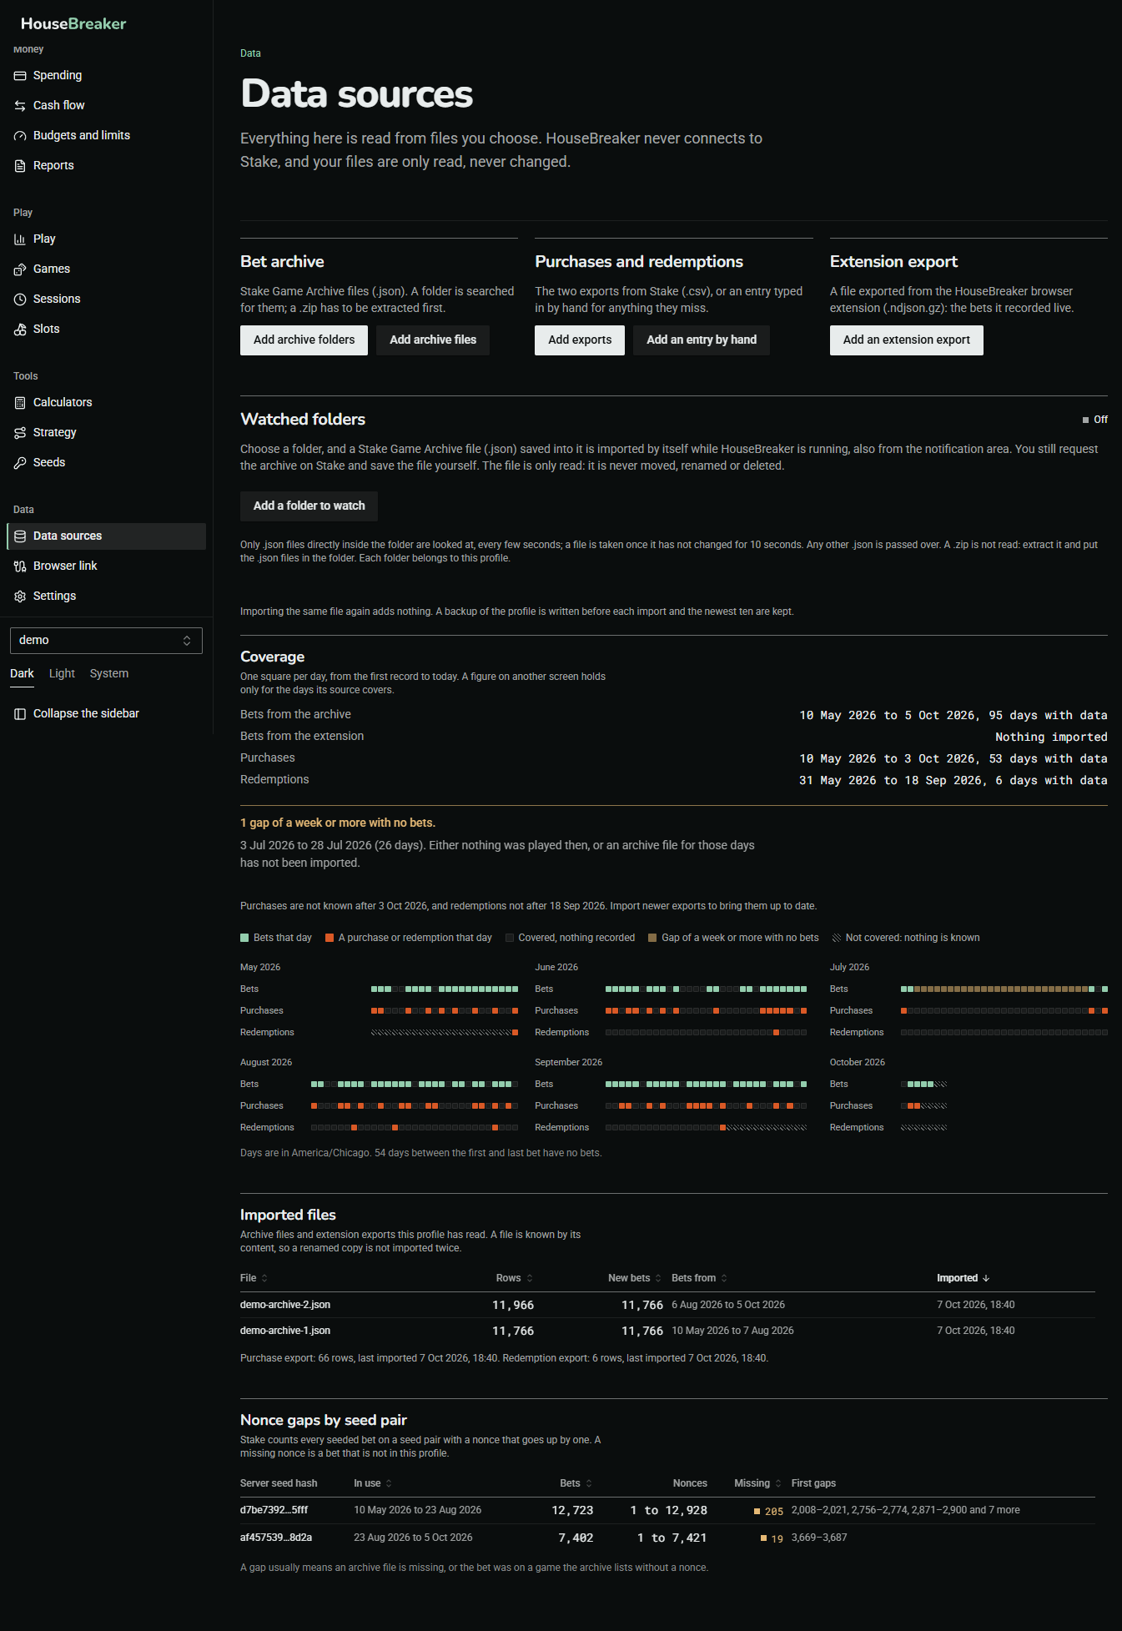This screenshot has width=1122, height=1631.
Task: Click the Play bar-chart icon
Action: (20, 239)
